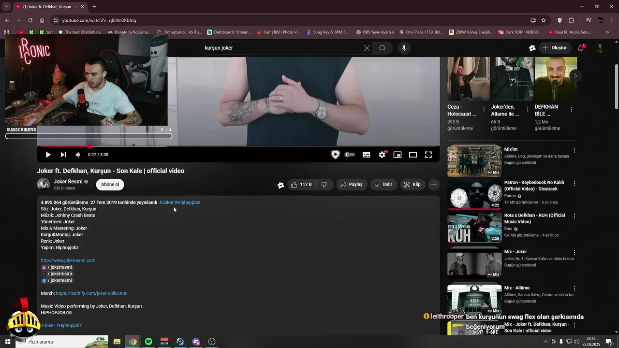
Task: Download video using İndir button
Action: click(x=384, y=185)
